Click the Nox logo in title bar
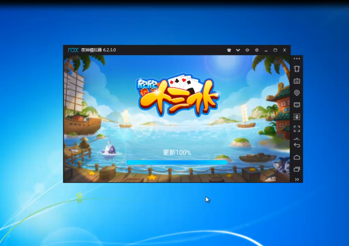Image resolution: width=349 pixels, height=246 pixels. click(x=73, y=50)
